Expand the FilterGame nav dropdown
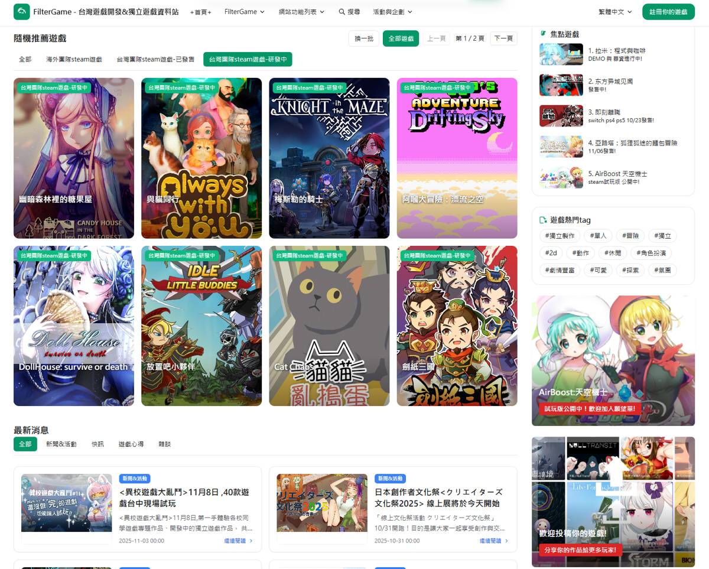 (244, 12)
